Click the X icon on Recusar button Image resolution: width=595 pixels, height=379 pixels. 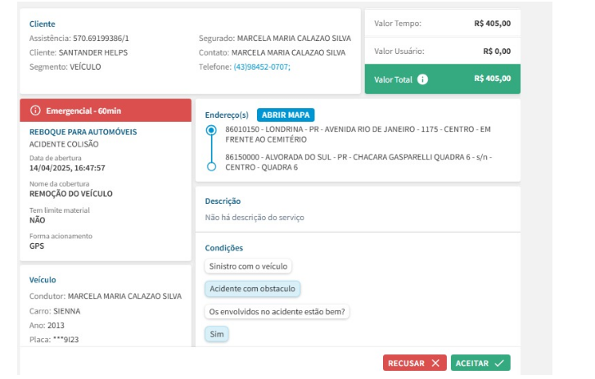tap(435, 363)
